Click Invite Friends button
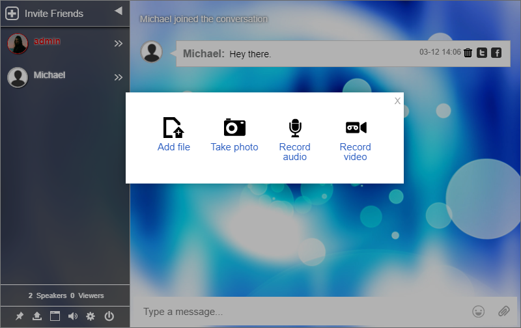This screenshot has height=328, width=521. coord(44,13)
